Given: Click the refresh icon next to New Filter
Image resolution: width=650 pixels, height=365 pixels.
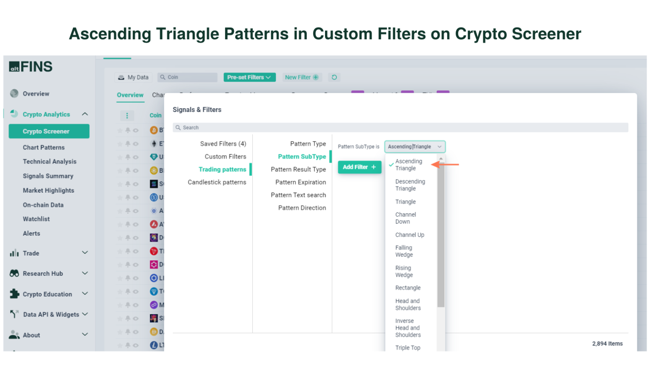Looking at the screenshot, I should pyautogui.click(x=334, y=77).
